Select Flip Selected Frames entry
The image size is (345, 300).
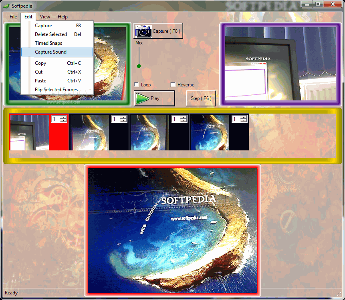(57, 89)
